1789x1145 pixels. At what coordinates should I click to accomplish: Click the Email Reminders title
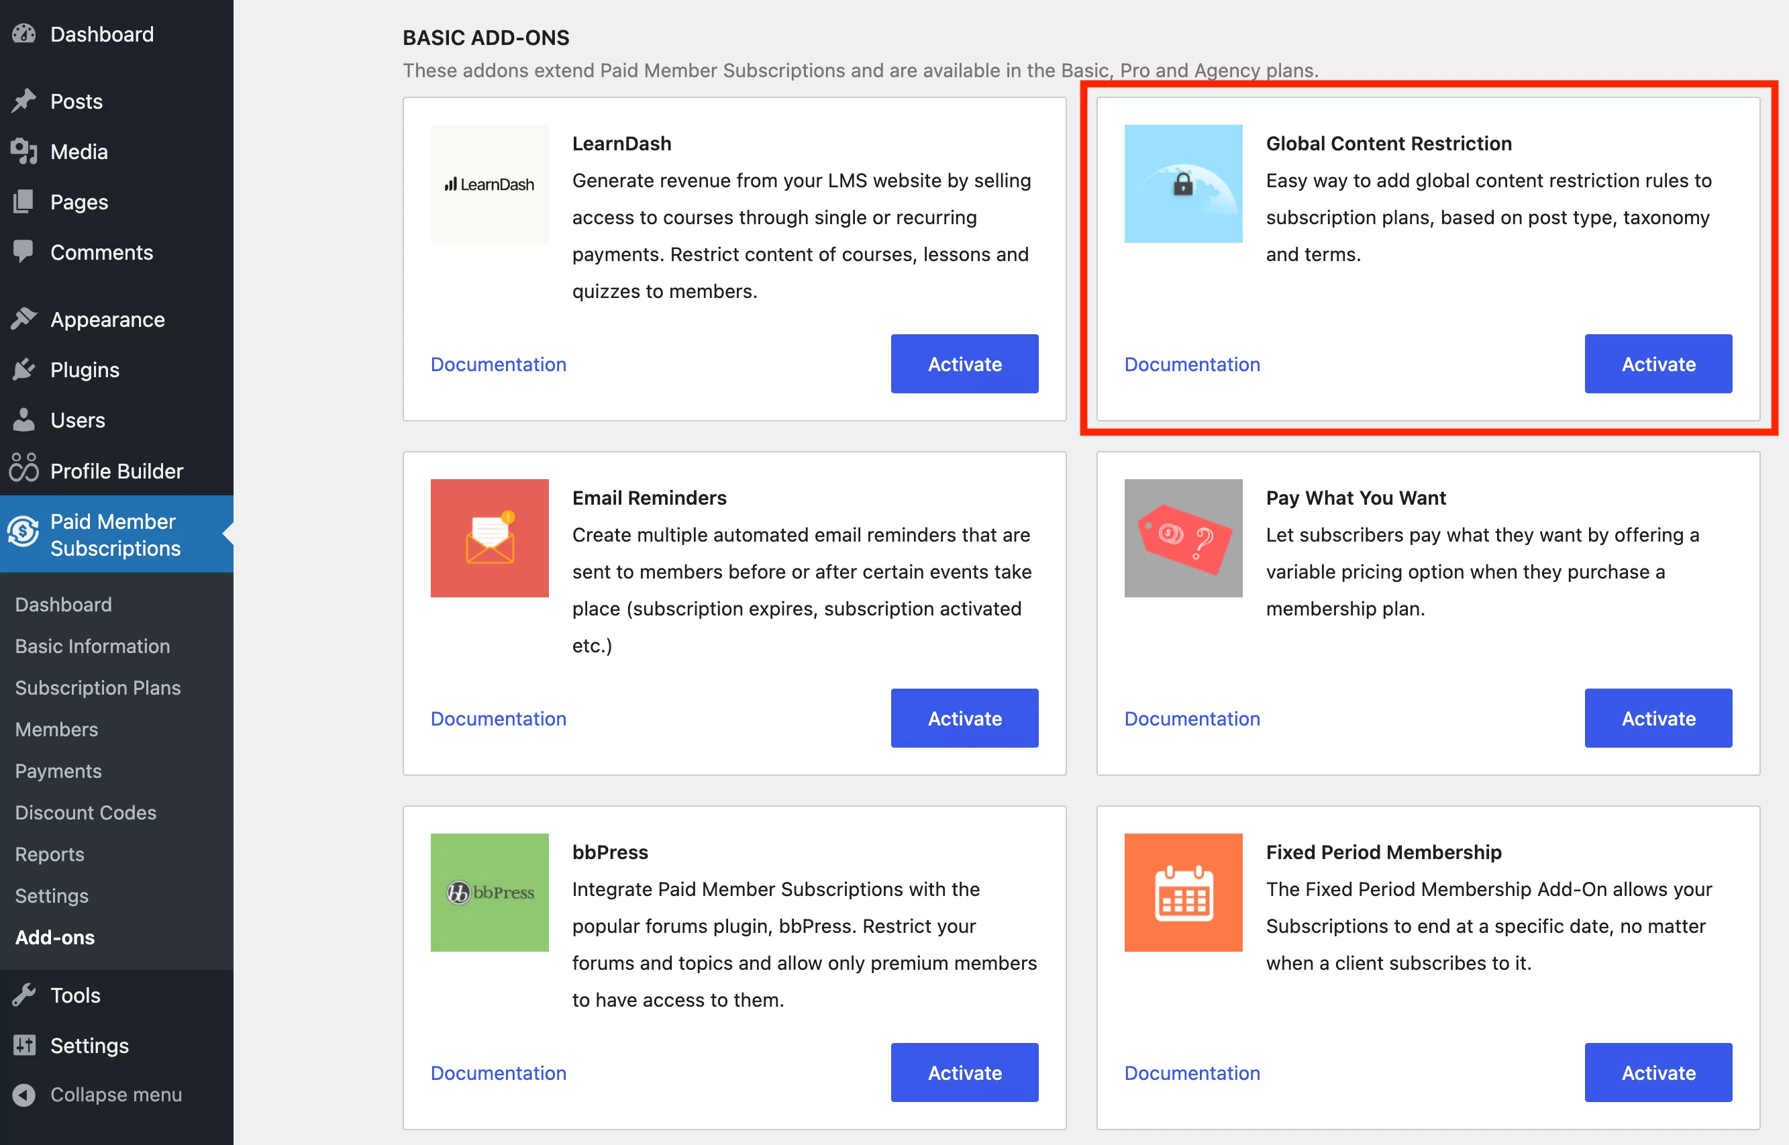pos(649,497)
